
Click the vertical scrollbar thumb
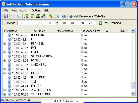click(133, 85)
